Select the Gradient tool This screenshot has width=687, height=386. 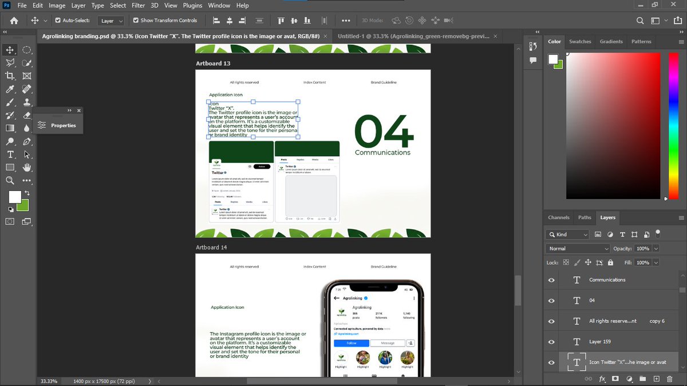click(10, 128)
